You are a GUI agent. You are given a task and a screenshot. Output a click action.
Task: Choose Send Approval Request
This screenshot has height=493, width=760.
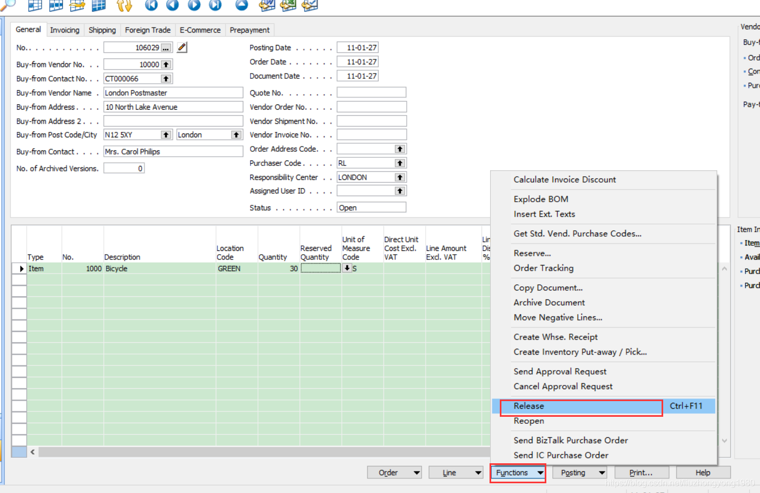pyautogui.click(x=604, y=371)
